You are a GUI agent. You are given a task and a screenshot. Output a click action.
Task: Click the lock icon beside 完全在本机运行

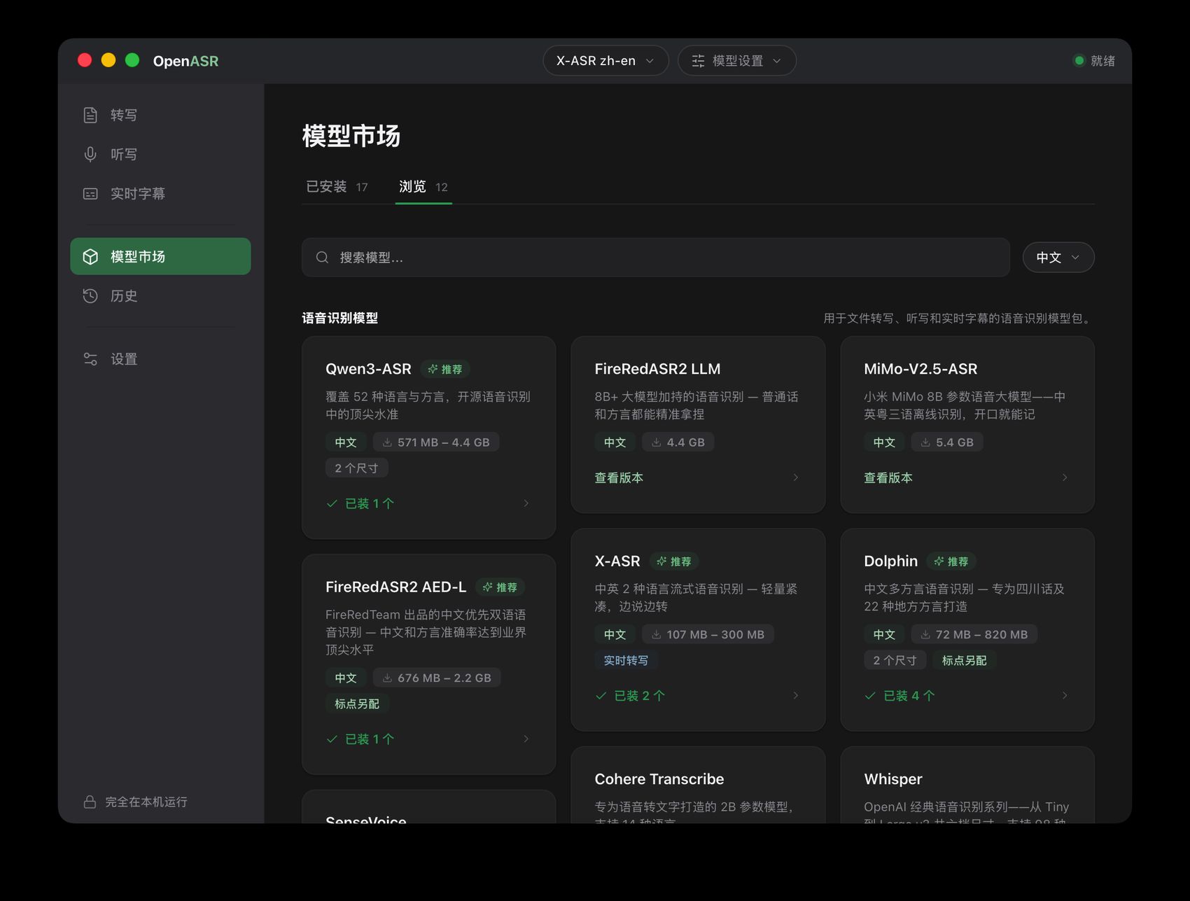(90, 802)
